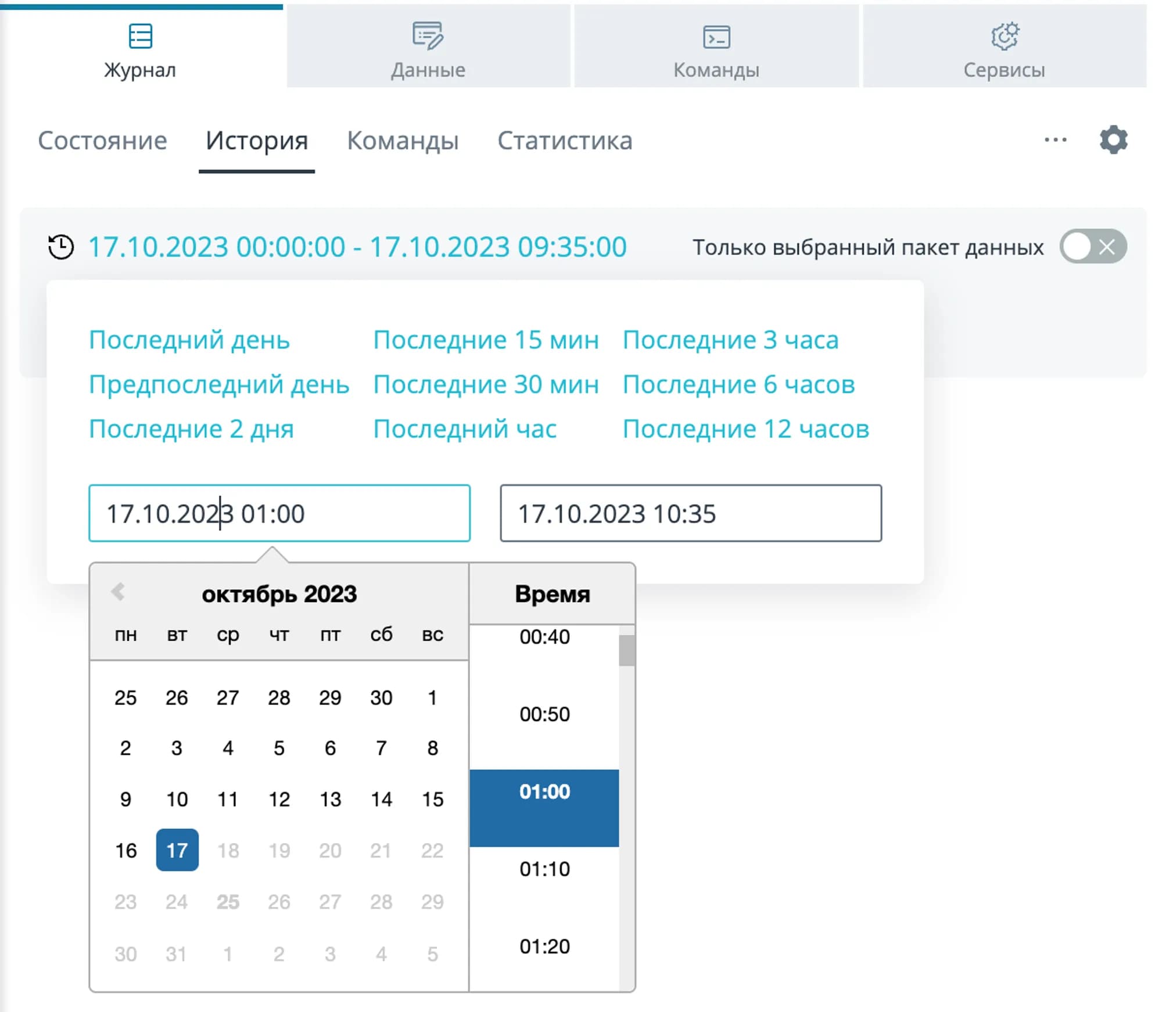Select October 16 in the calendar

coord(125,851)
